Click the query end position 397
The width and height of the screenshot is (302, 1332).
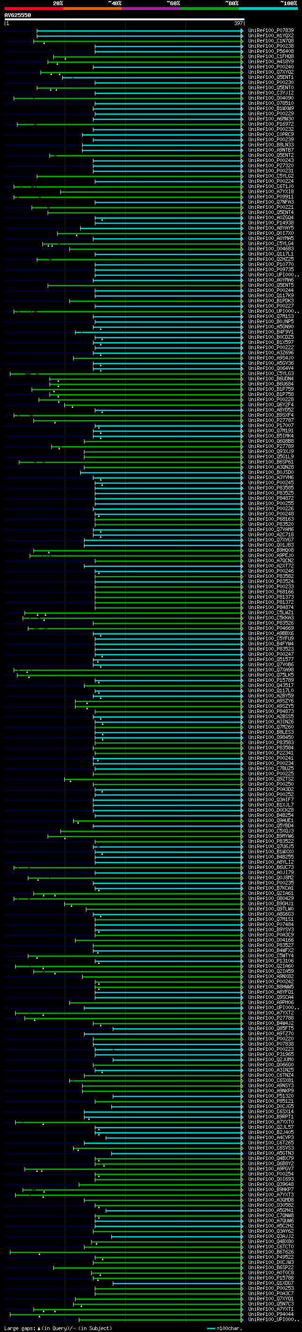(238, 23)
